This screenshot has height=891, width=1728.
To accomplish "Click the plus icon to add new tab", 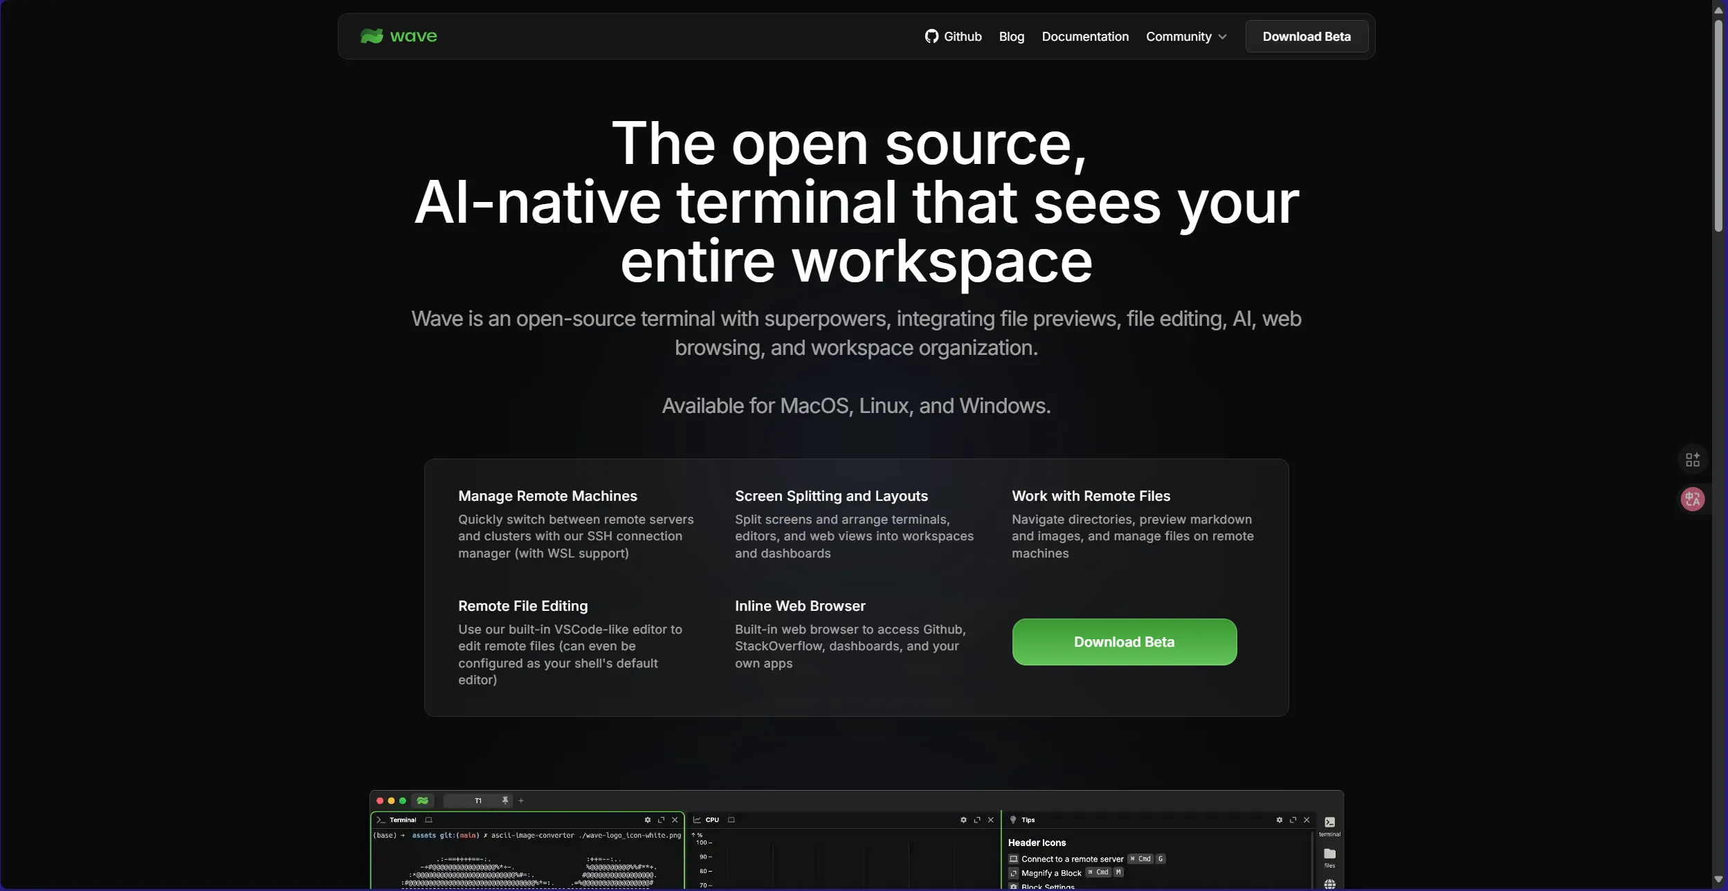I will (521, 800).
